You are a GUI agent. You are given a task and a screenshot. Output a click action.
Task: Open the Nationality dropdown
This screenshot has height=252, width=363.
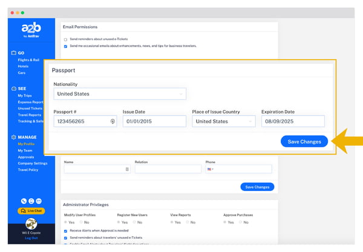tap(119, 94)
